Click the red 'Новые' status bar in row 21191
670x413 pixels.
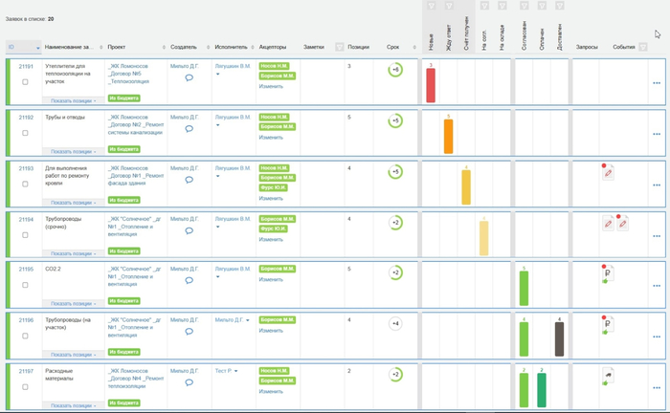tap(431, 85)
